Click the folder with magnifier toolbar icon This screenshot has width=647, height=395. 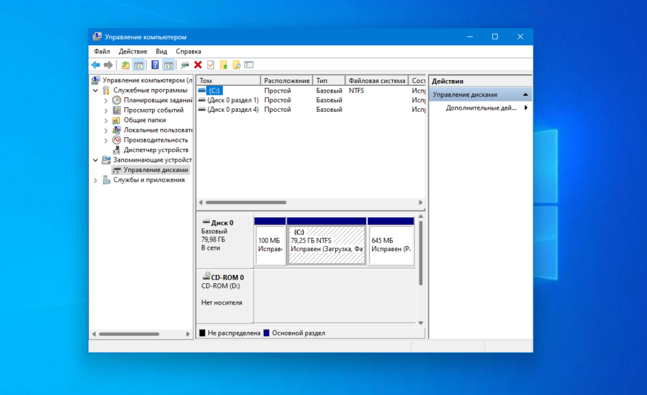click(236, 65)
